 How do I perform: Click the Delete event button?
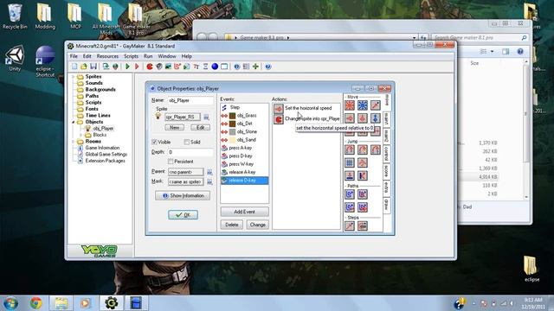click(x=232, y=225)
